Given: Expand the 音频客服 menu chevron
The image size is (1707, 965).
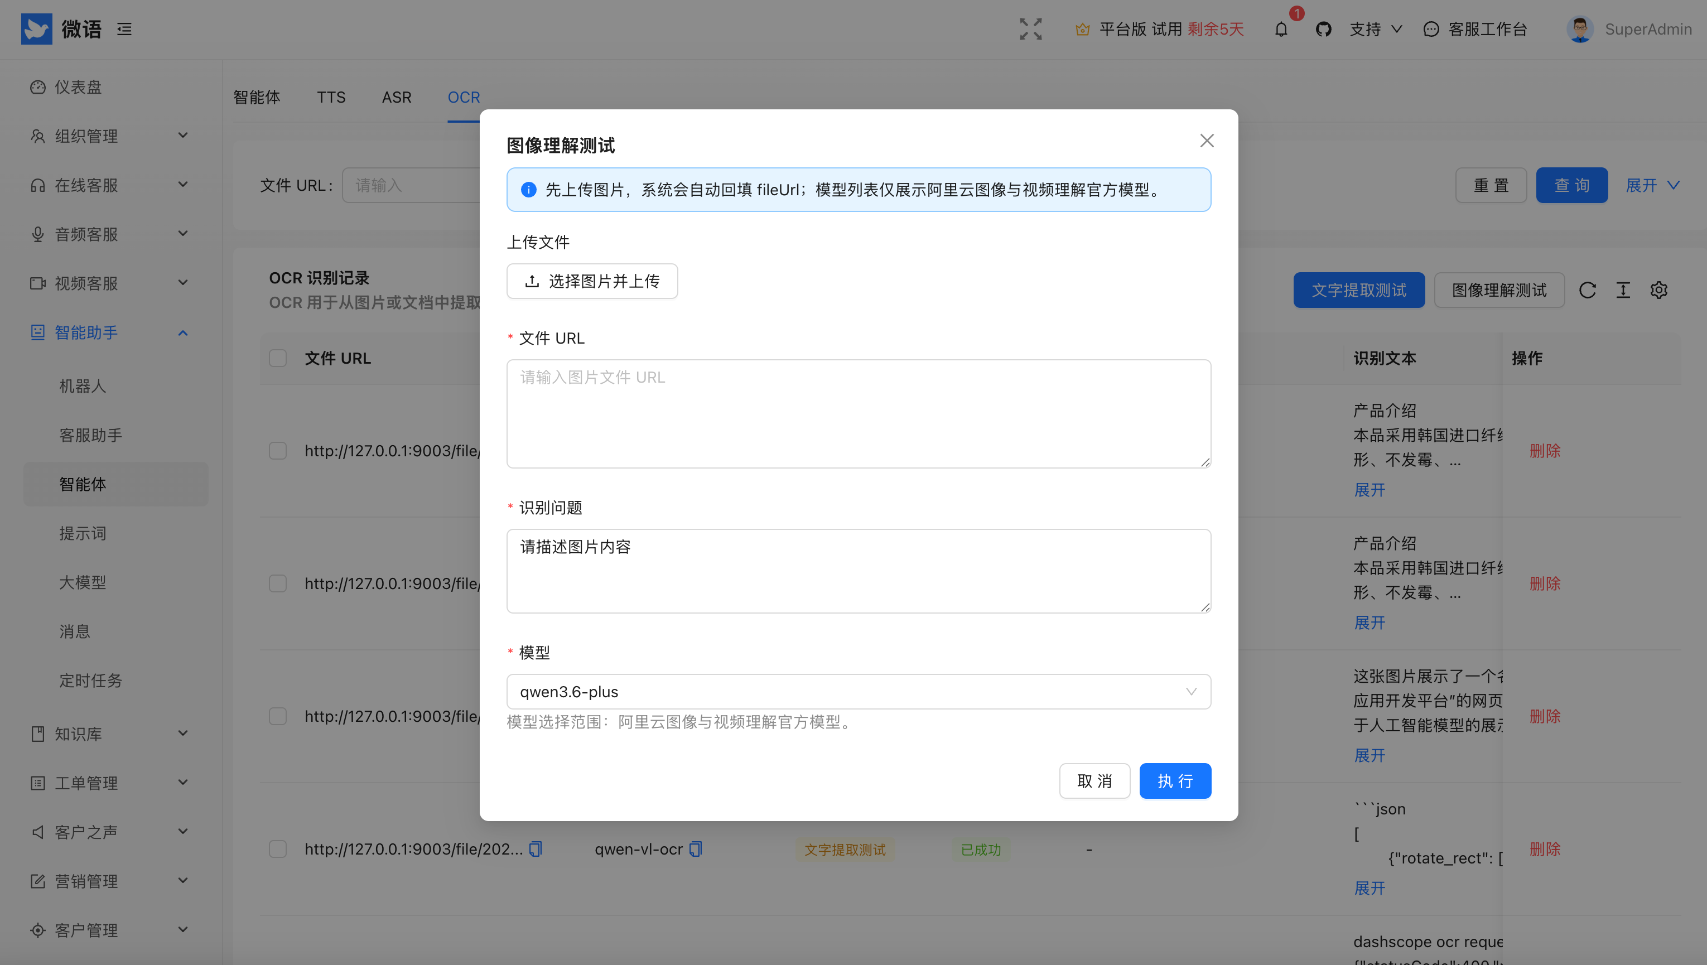Looking at the screenshot, I should click(183, 233).
